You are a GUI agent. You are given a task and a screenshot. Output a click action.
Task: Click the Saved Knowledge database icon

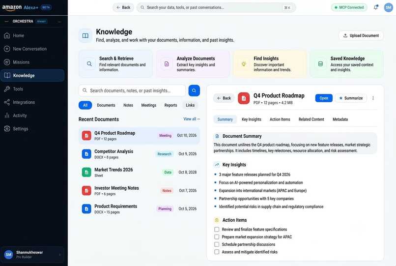320,64
